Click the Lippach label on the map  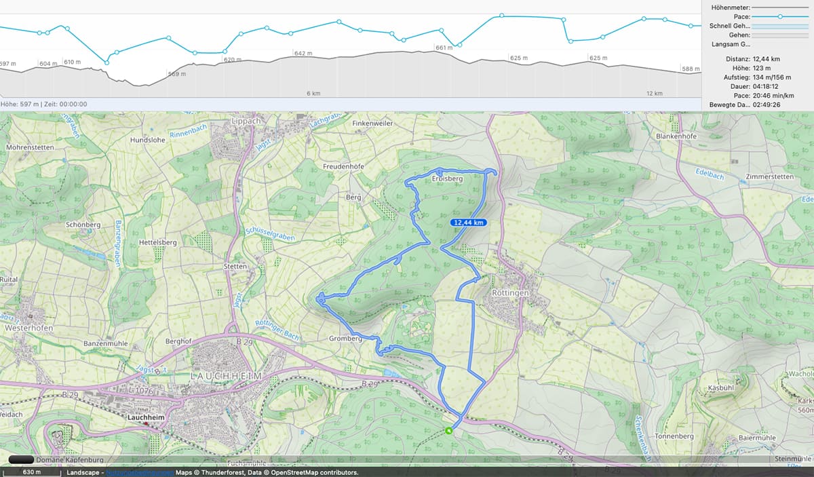[246, 121]
